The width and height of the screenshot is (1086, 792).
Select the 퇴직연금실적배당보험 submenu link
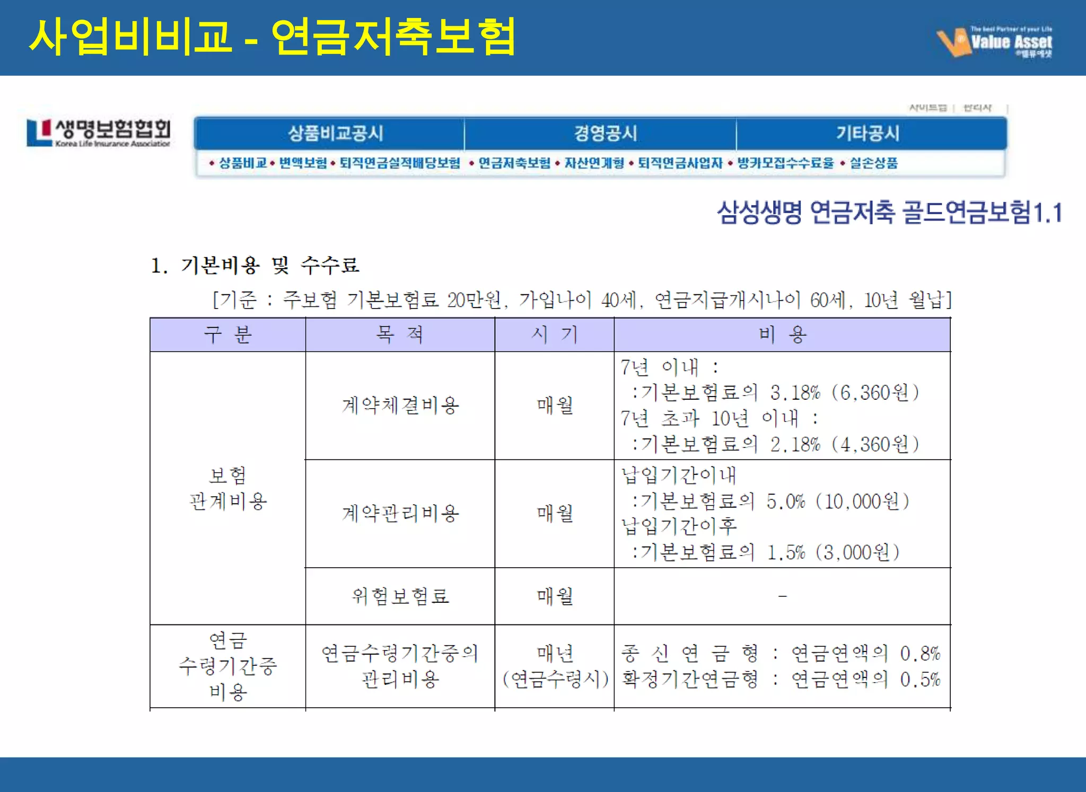400,163
